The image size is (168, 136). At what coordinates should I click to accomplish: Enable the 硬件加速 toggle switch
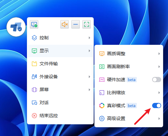click(x=157, y=80)
